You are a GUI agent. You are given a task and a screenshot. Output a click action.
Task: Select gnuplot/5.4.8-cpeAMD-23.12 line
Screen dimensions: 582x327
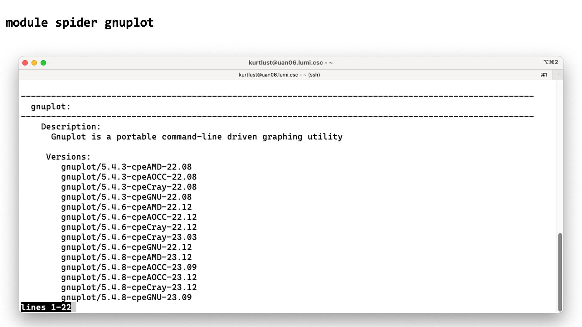point(126,257)
